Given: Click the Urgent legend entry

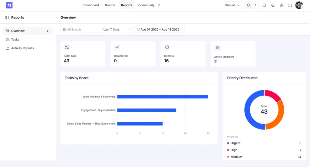Looking at the screenshot, I should (264, 143).
